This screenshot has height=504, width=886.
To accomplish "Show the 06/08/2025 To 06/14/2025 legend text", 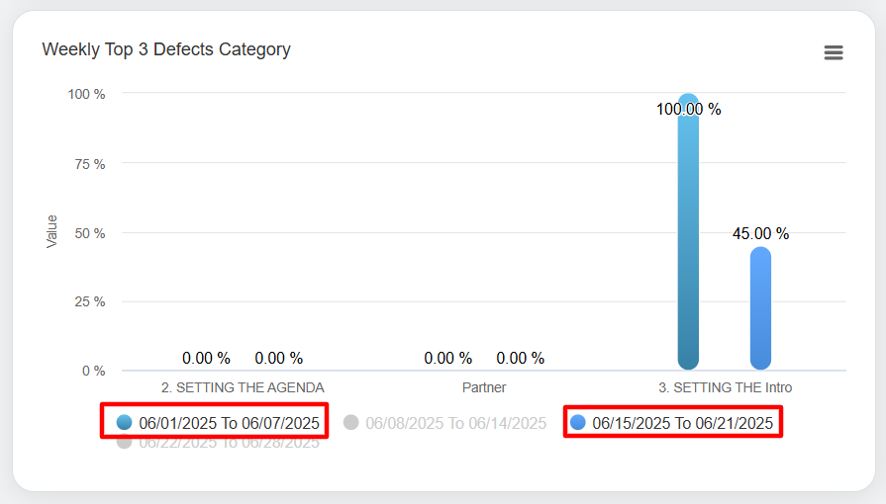I will tap(455, 423).
